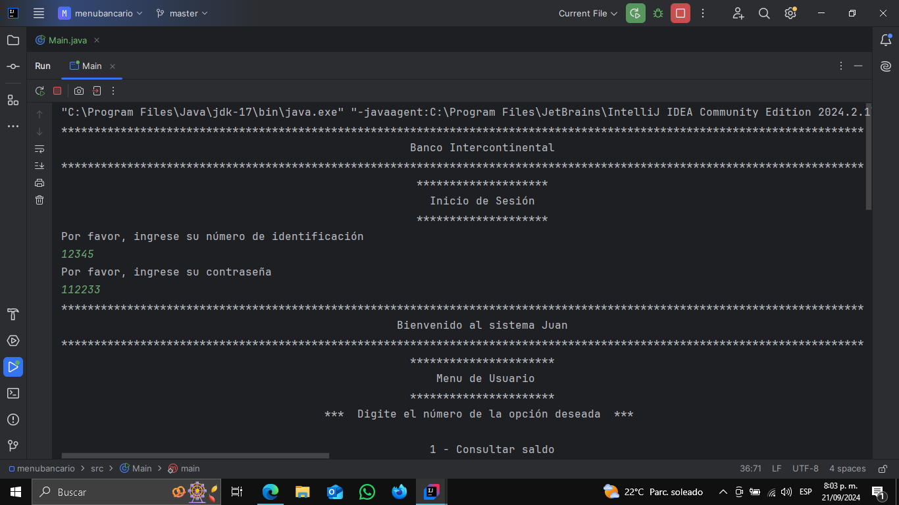Rerun the Main program

coord(40,91)
